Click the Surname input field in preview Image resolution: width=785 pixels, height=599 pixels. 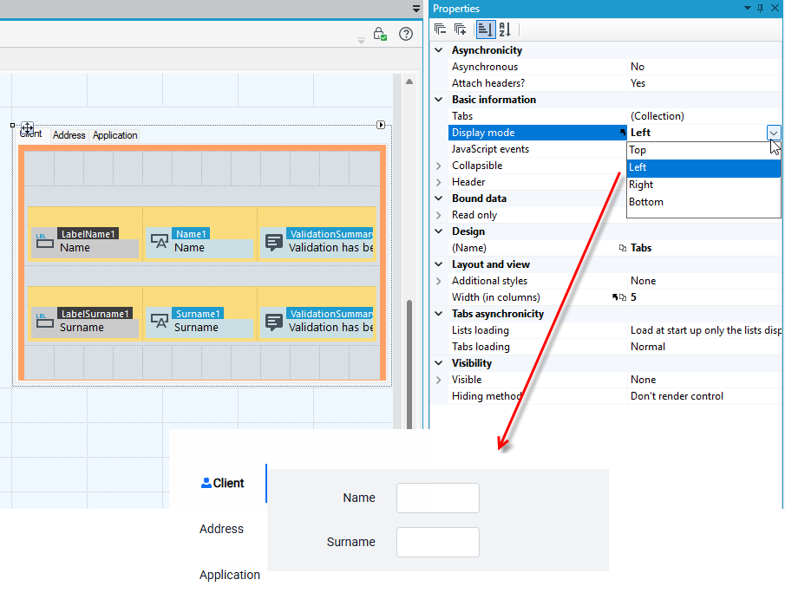(438, 542)
